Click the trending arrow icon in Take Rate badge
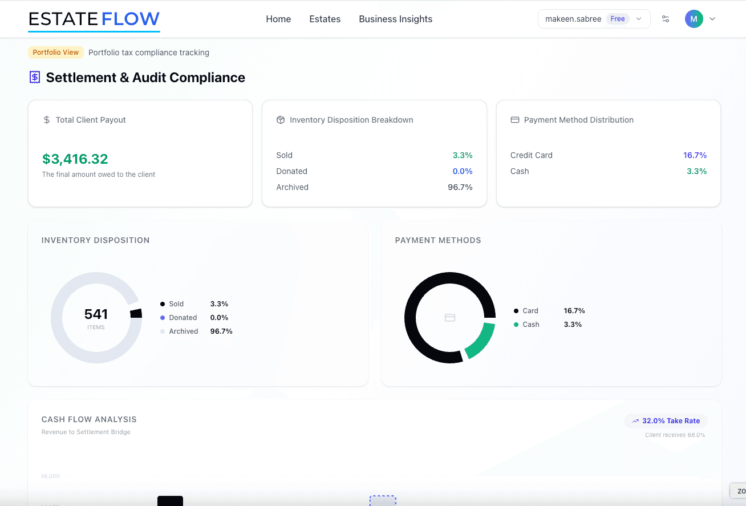Viewport: 746px width, 506px height. [635, 420]
